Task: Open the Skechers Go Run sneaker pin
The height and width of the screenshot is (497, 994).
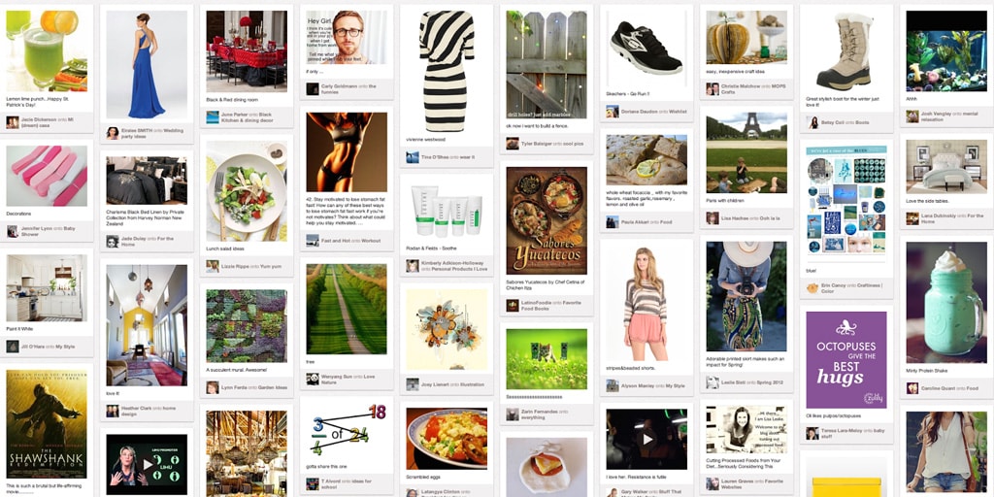Action: [x=646, y=48]
